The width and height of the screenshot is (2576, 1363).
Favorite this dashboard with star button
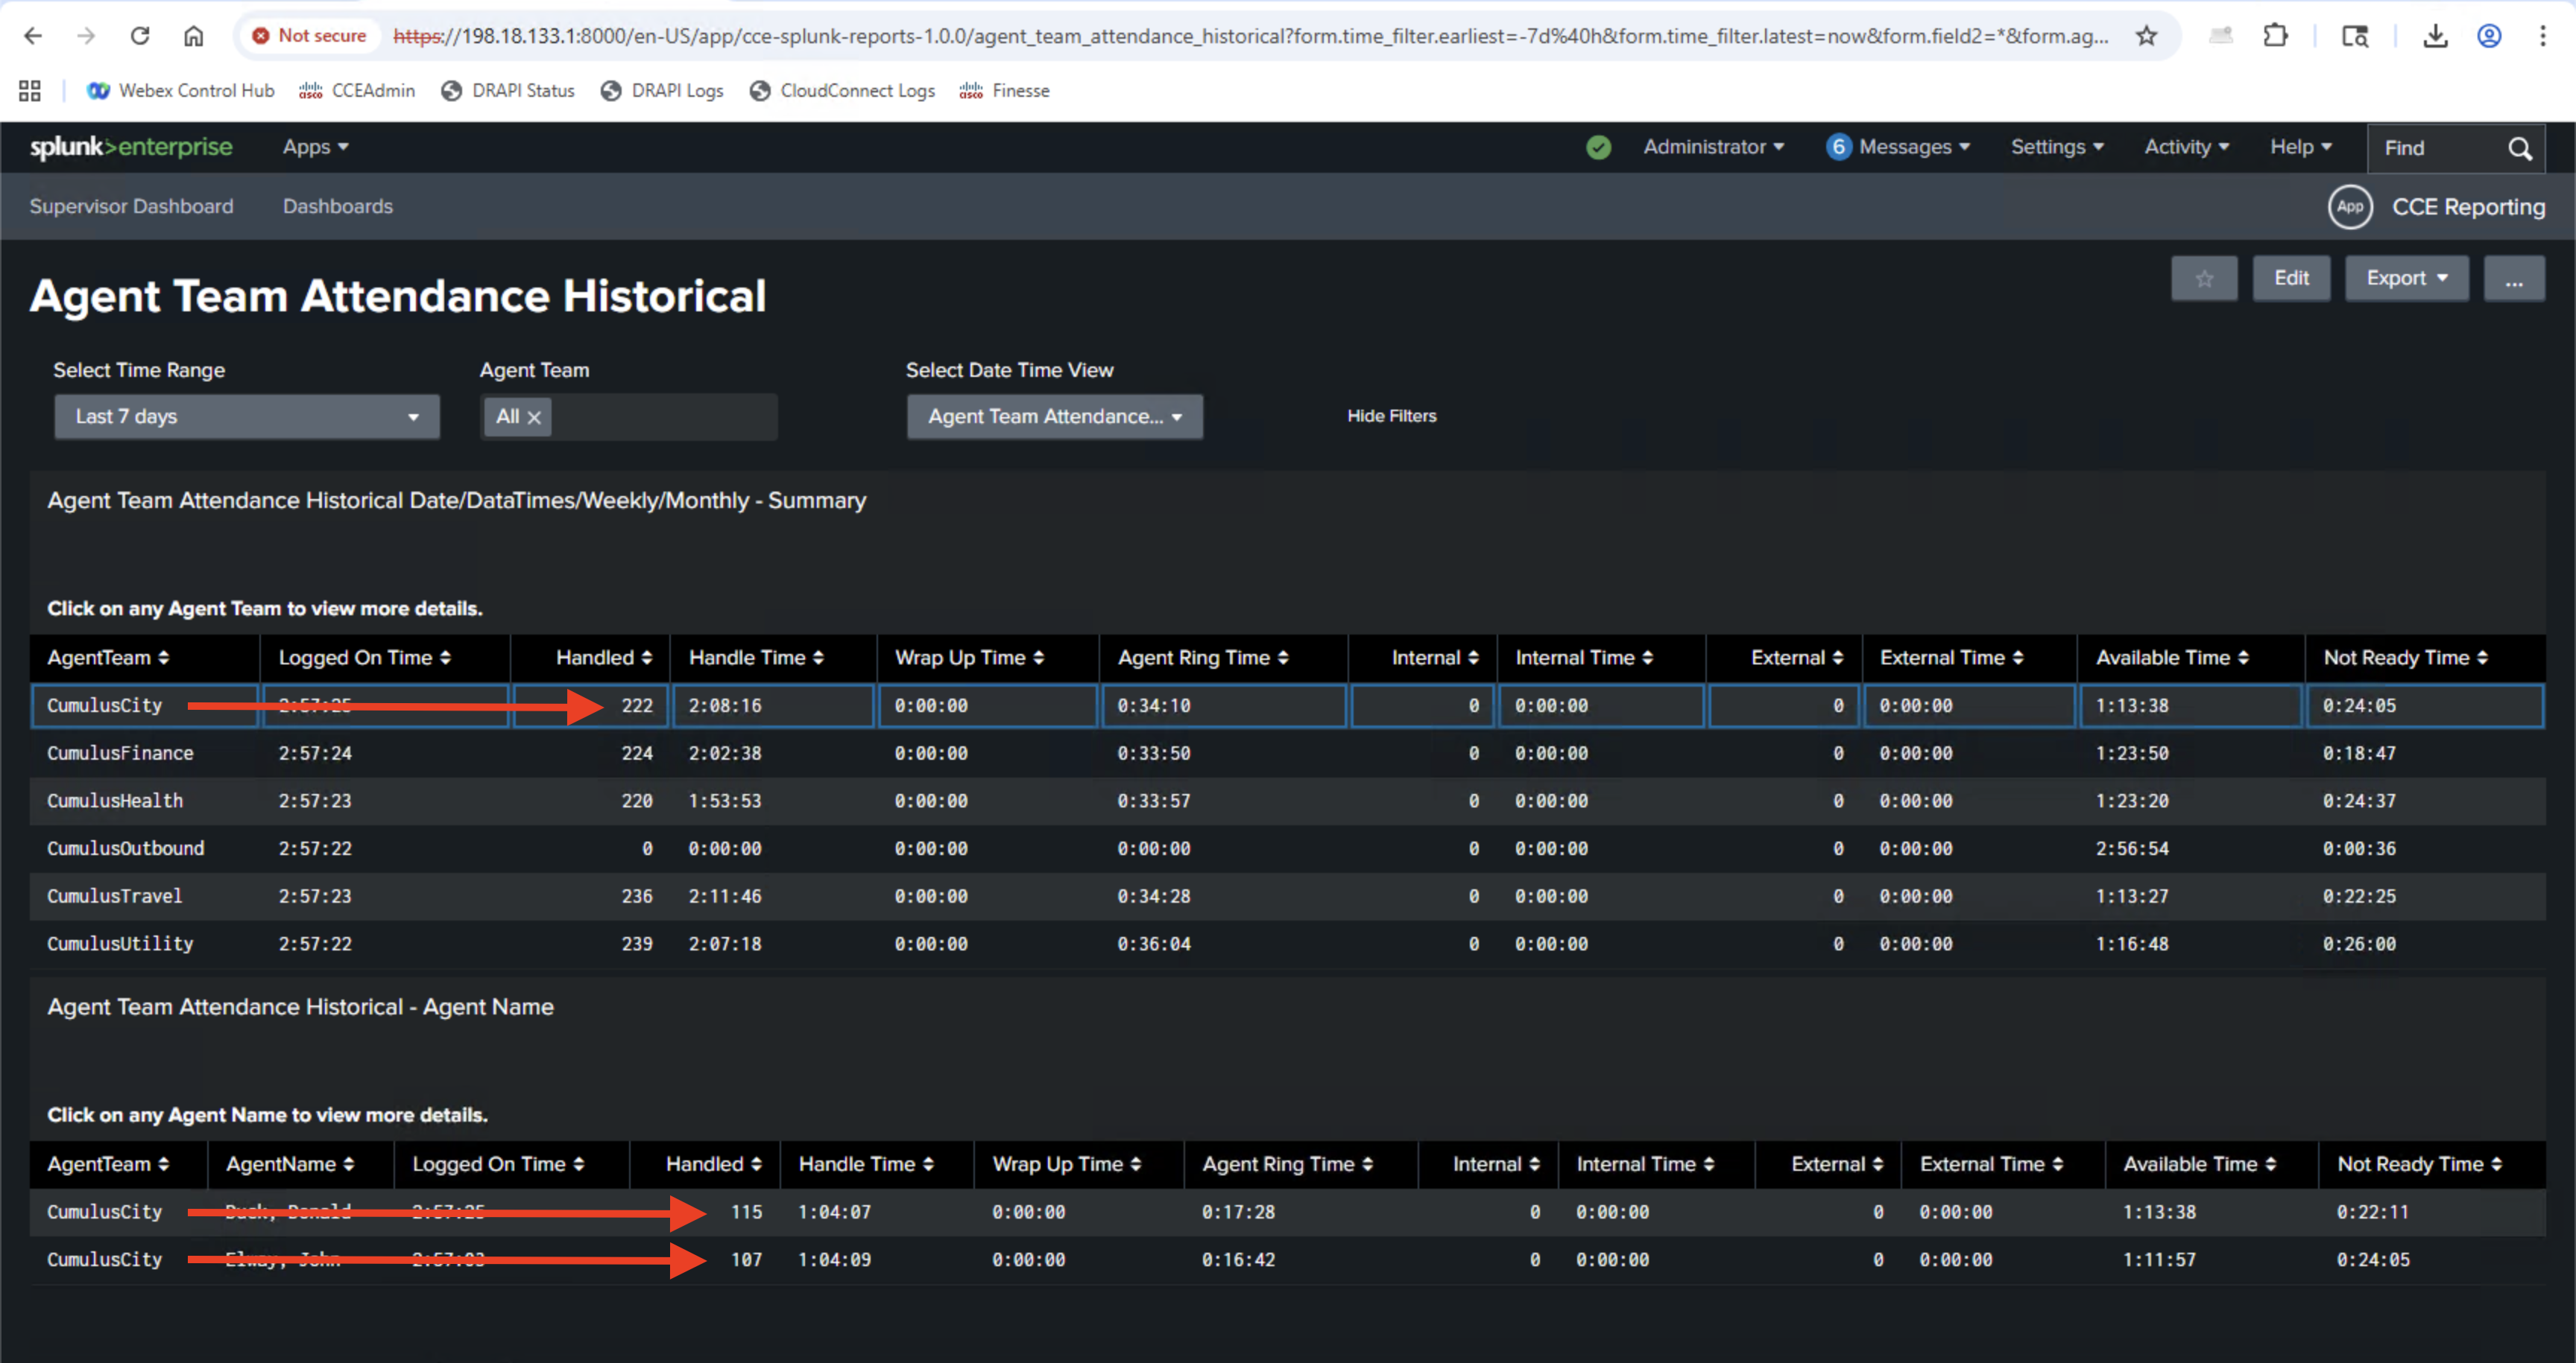click(2204, 278)
